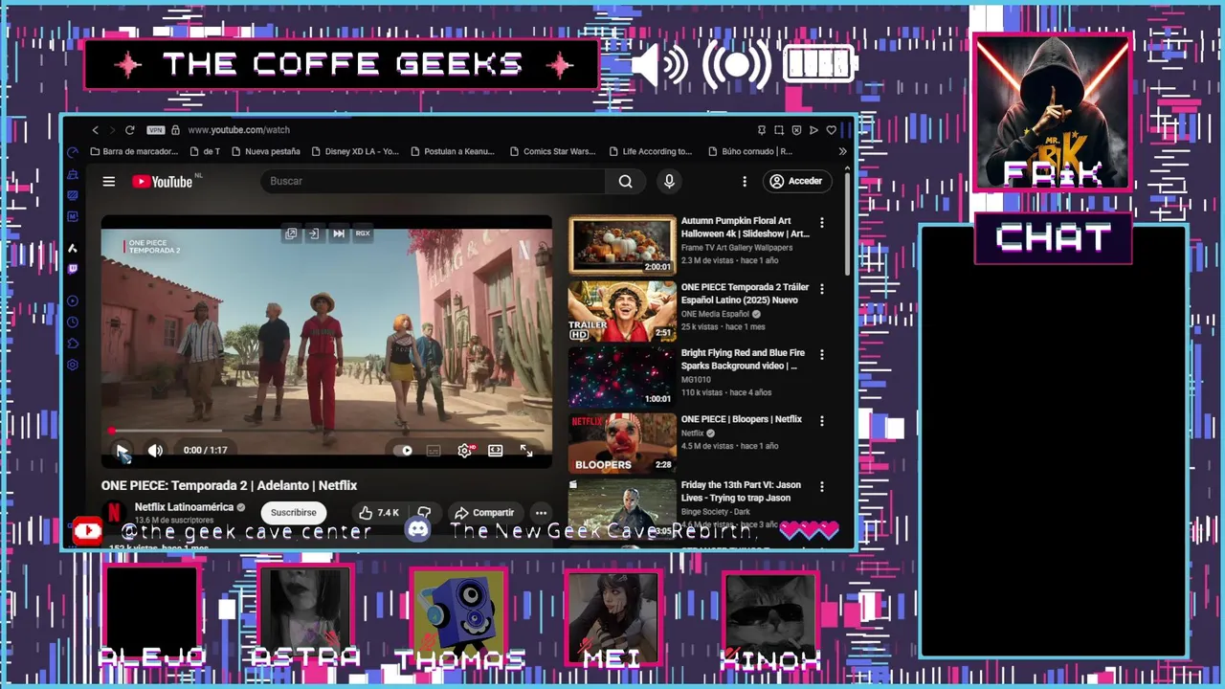Open the more-actions ellipsis beside Compartir
Screen dimensions: 1225x689
(541, 513)
